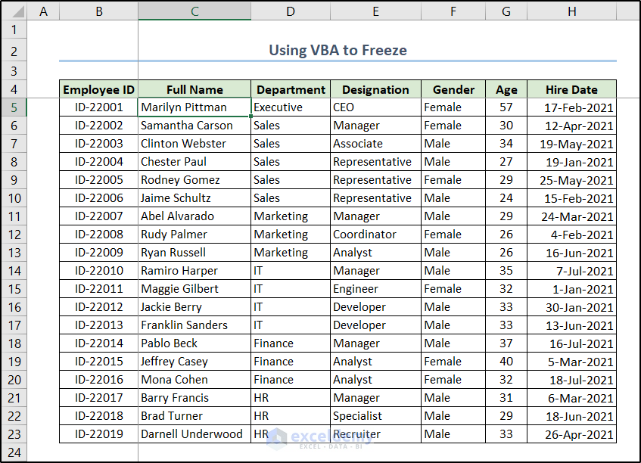Image resolution: width=641 pixels, height=463 pixels.
Task: Click cell with ID-22010
Action: point(98,271)
